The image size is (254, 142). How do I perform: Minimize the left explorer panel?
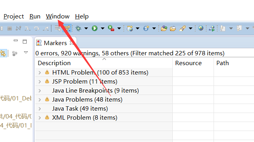[16, 40]
